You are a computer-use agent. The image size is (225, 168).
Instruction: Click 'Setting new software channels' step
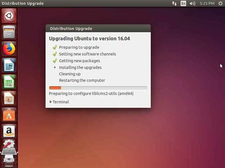(87, 54)
